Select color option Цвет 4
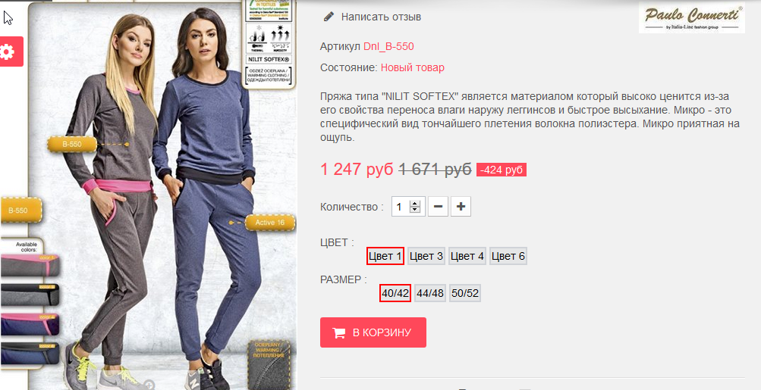This screenshot has height=390, width=761. [467, 256]
